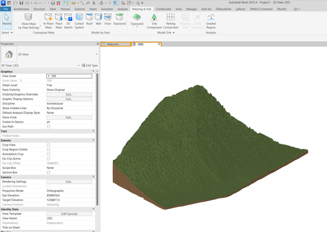Place a Parking Component

tap(171, 21)
